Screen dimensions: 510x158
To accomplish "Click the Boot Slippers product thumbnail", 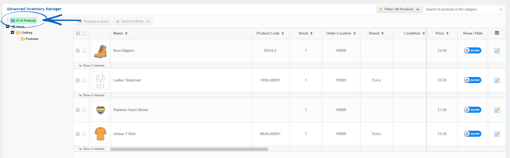I will (100, 51).
